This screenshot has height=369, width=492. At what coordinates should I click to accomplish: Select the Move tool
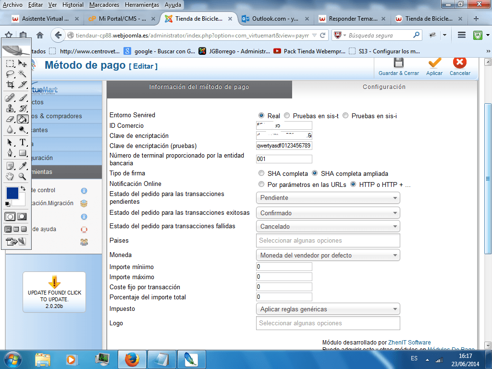(x=22, y=63)
